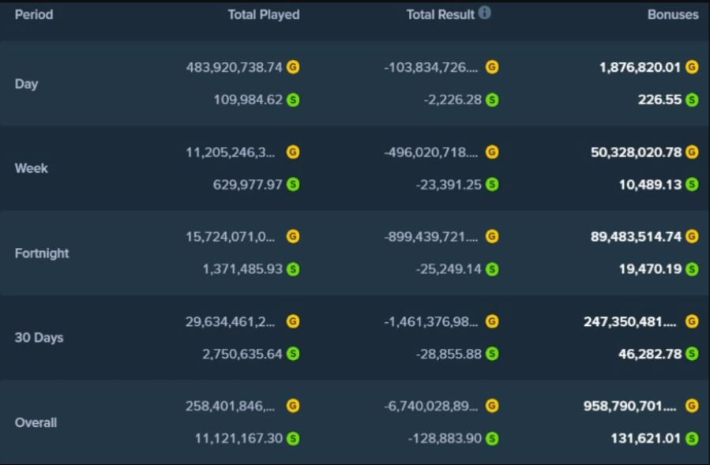Select the Fortnight period row label

(x=41, y=253)
